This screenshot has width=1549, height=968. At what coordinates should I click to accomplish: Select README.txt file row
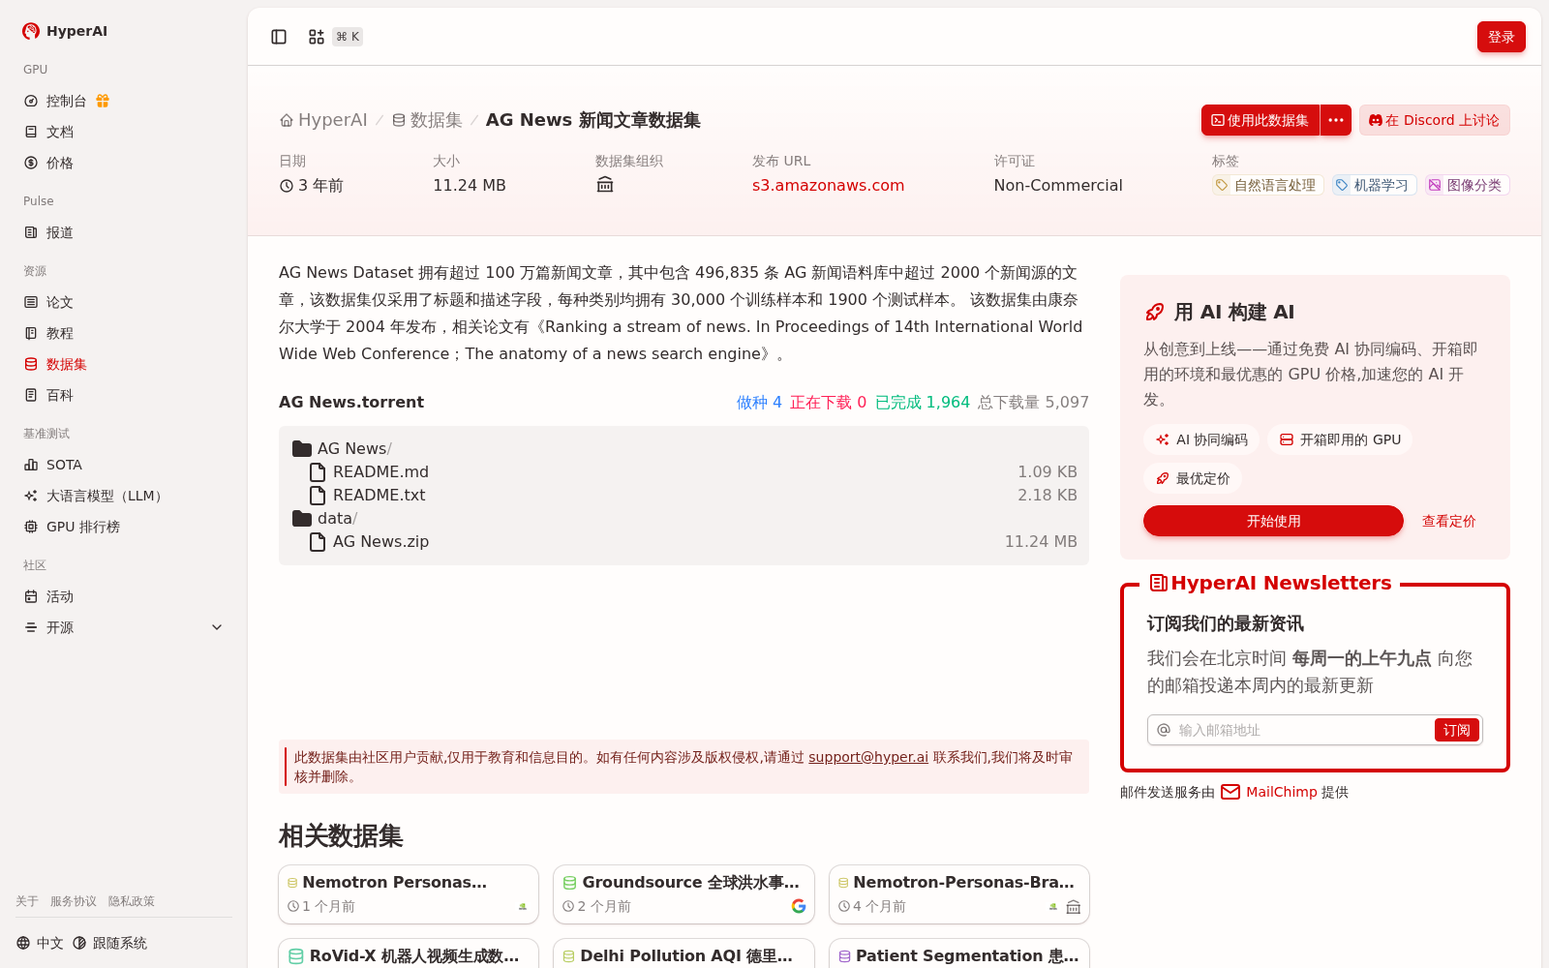pos(683,495)
